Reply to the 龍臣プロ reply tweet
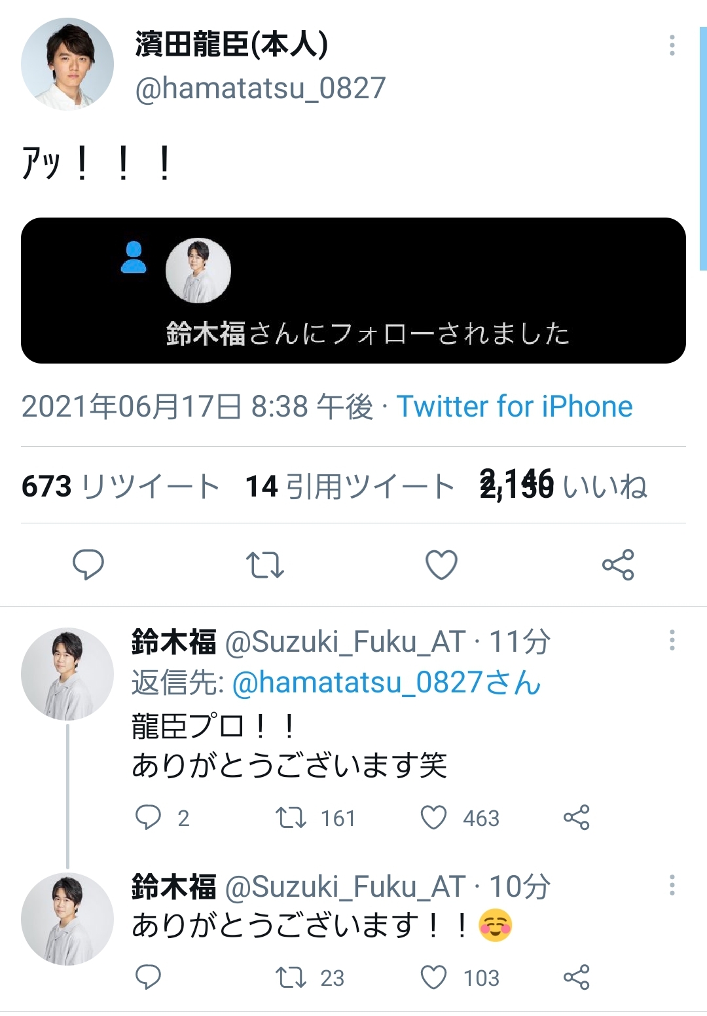 (x=149, y=818)
